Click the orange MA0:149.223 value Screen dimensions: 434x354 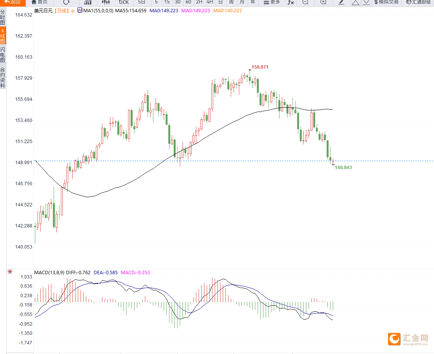(x=227, y=10)
